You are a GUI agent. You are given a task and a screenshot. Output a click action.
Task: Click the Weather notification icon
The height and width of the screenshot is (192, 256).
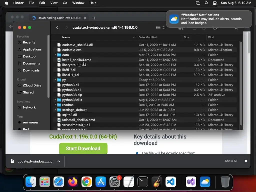pyautogui.click(x=174, y=19)
